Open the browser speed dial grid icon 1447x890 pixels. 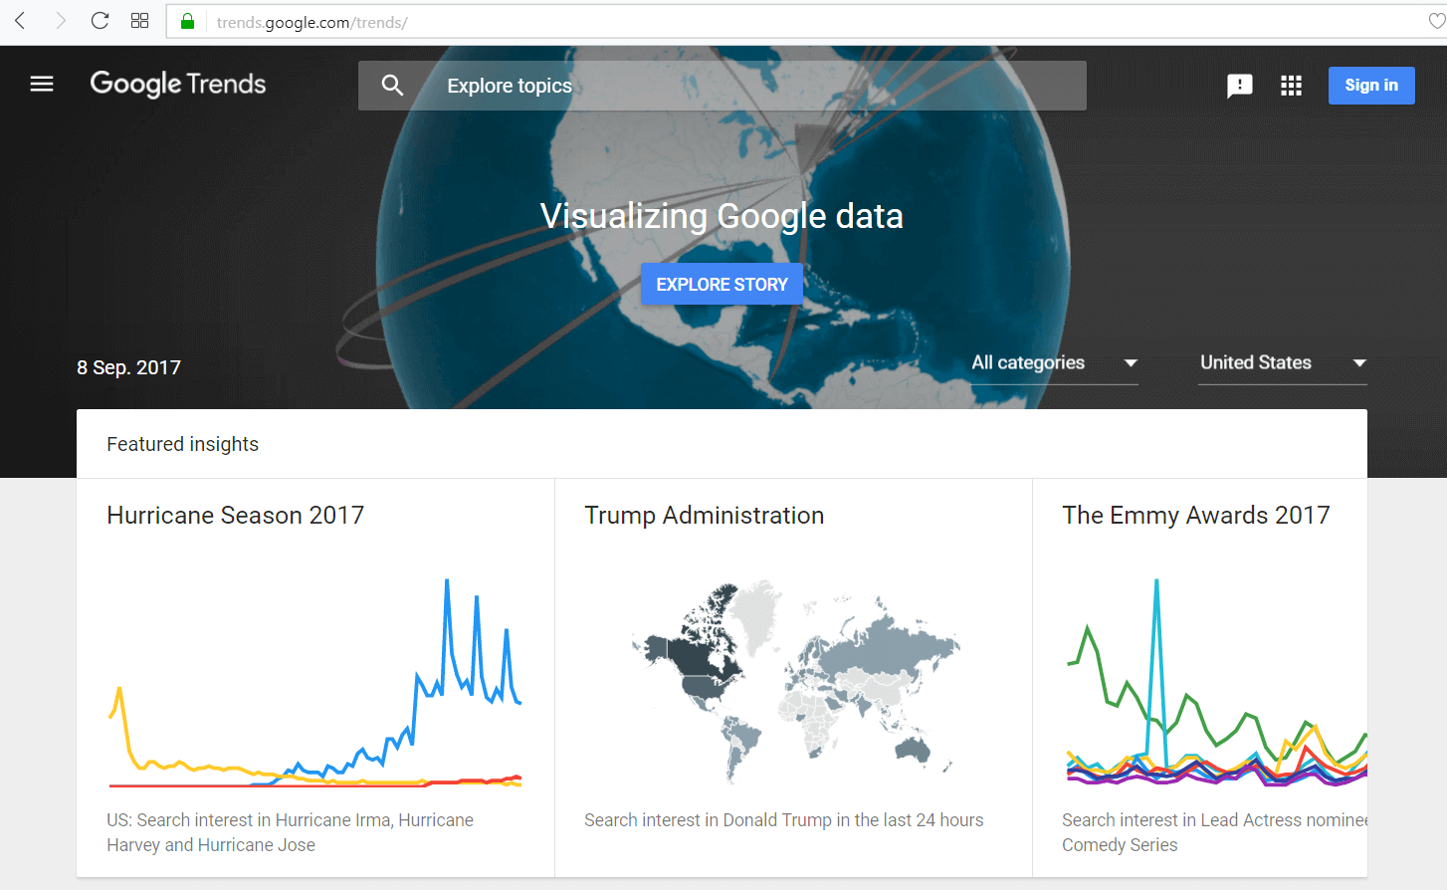140,21
